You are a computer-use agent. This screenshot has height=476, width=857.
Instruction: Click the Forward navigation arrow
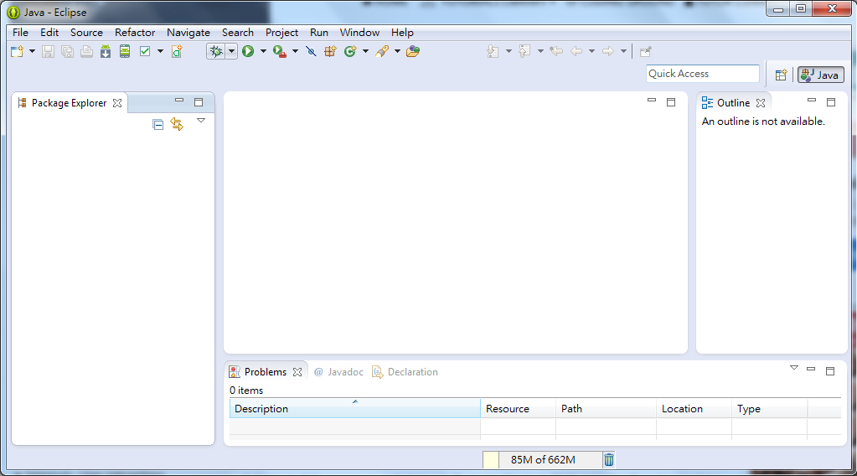(x=607, y=51)
